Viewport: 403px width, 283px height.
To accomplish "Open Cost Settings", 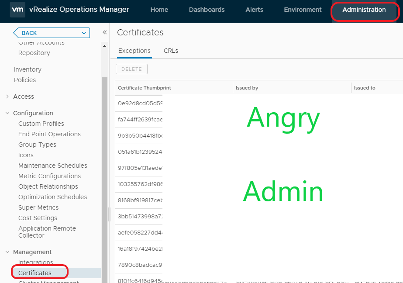I will point(38,218).
